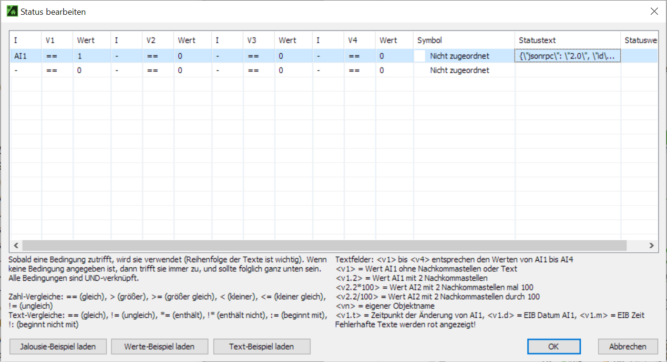This screenshot has width=667, height=362.
Task: Click the Wert header right of V4
Action: click(x=394, y=40)
